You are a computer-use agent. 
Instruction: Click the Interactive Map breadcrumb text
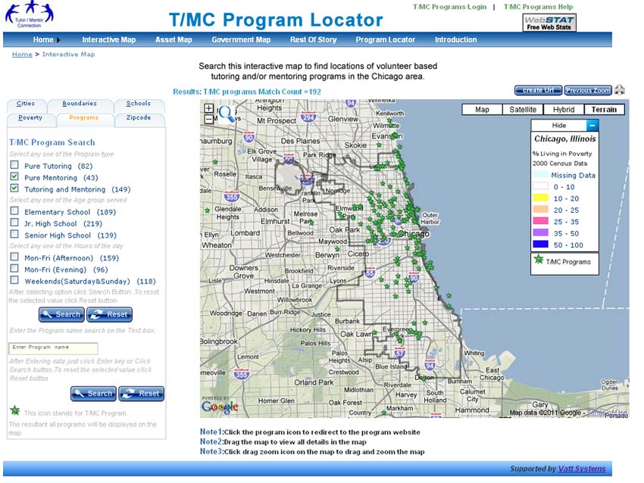point(69,55)
